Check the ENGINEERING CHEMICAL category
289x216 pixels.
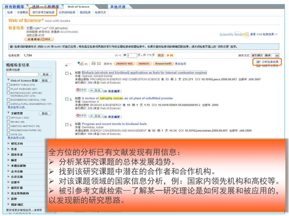[8, 100]
